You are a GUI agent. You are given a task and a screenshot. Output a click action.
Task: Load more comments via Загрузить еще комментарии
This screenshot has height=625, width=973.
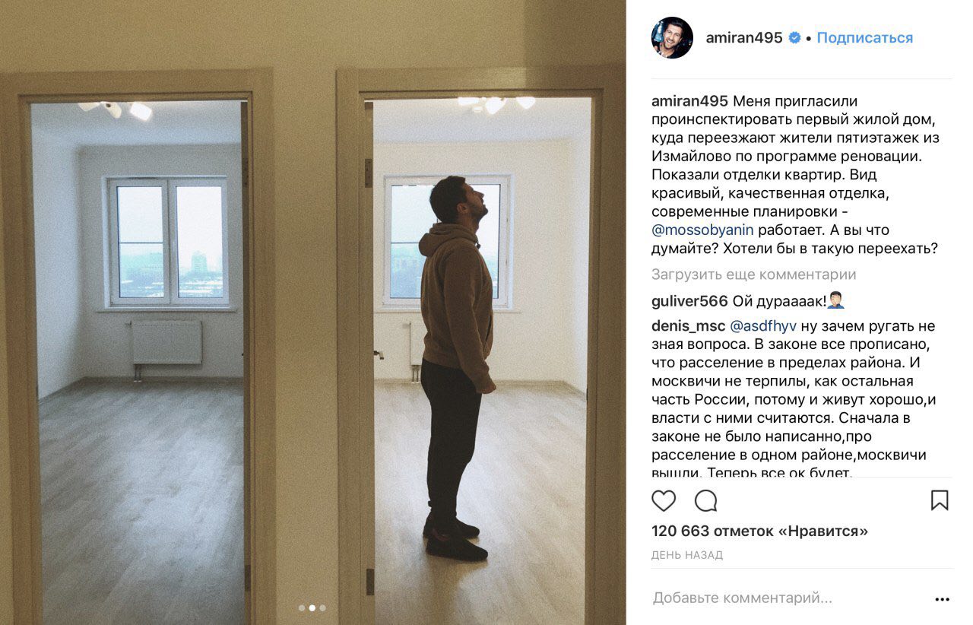click(754, 274)
